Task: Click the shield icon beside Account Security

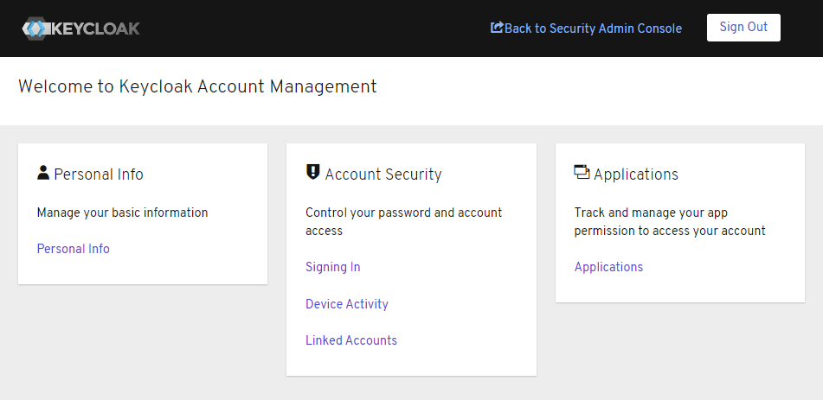Action: 312,173
